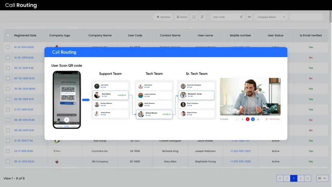This screenshot has height=187, width=332.
Task: Click the export icon beside Delete
Action: (194, 17)
